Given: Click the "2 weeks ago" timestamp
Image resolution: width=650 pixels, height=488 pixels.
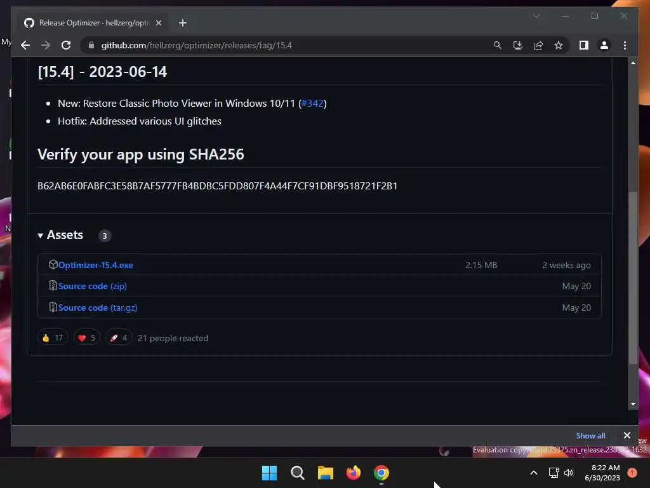Looking at the screenshot, I should pos(566,265).
